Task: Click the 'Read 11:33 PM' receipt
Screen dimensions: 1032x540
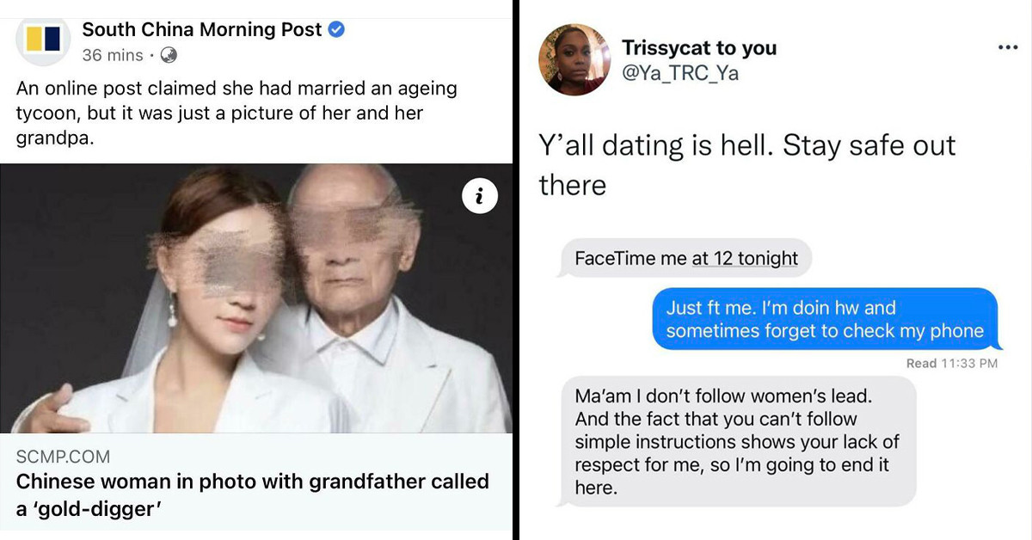Action: pyautogui.click(x=949, y=363)
